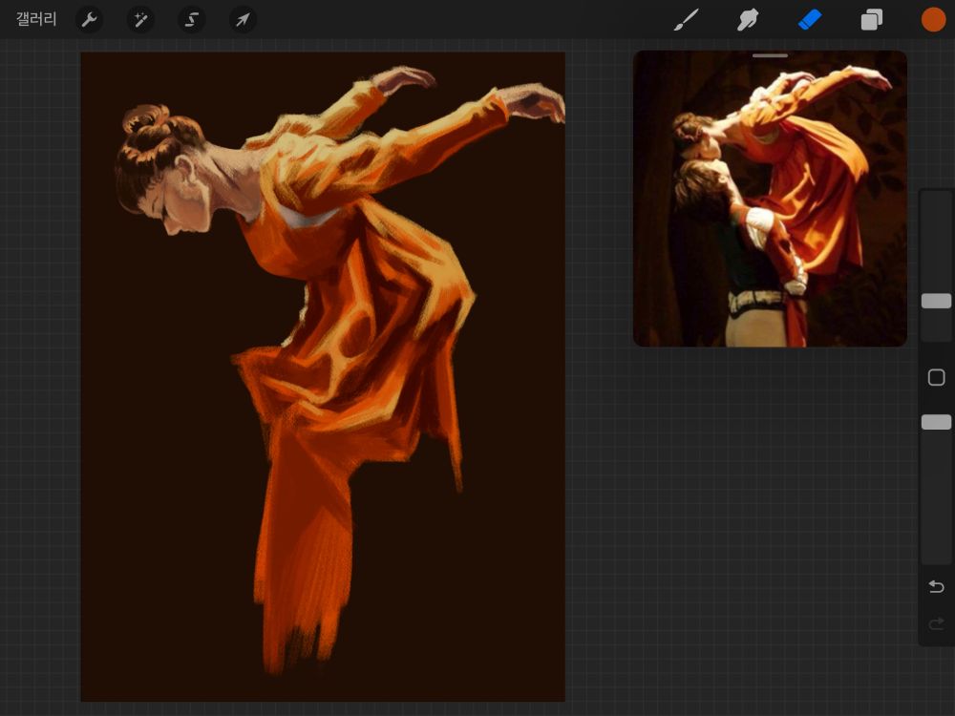Undo the last stroke with sidebar arrow
The width and height of the screenshot is (955, 716).
pyautogui.click(x=936, y=586)
